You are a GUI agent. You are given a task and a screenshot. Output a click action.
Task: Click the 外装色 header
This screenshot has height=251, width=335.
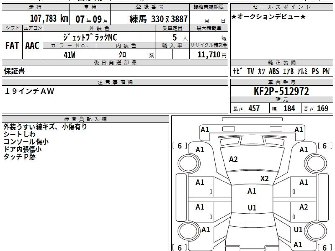pyautogui.click(x=99, y=28)
